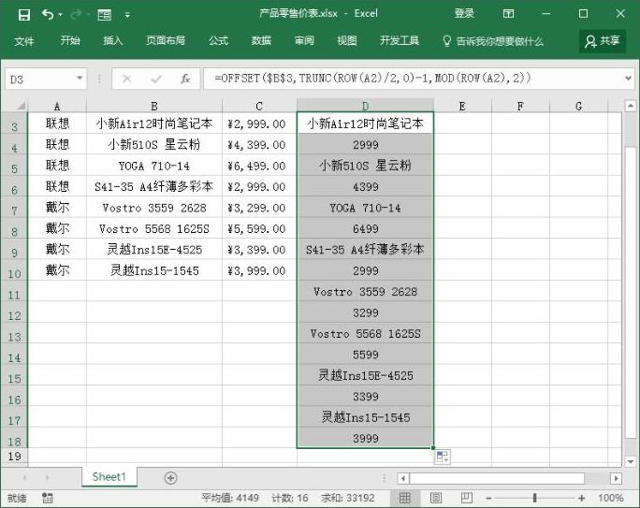640x508 pixels.
Task: Select cell B10 with 灵越Ins15-1545
Action: [154, 270]
